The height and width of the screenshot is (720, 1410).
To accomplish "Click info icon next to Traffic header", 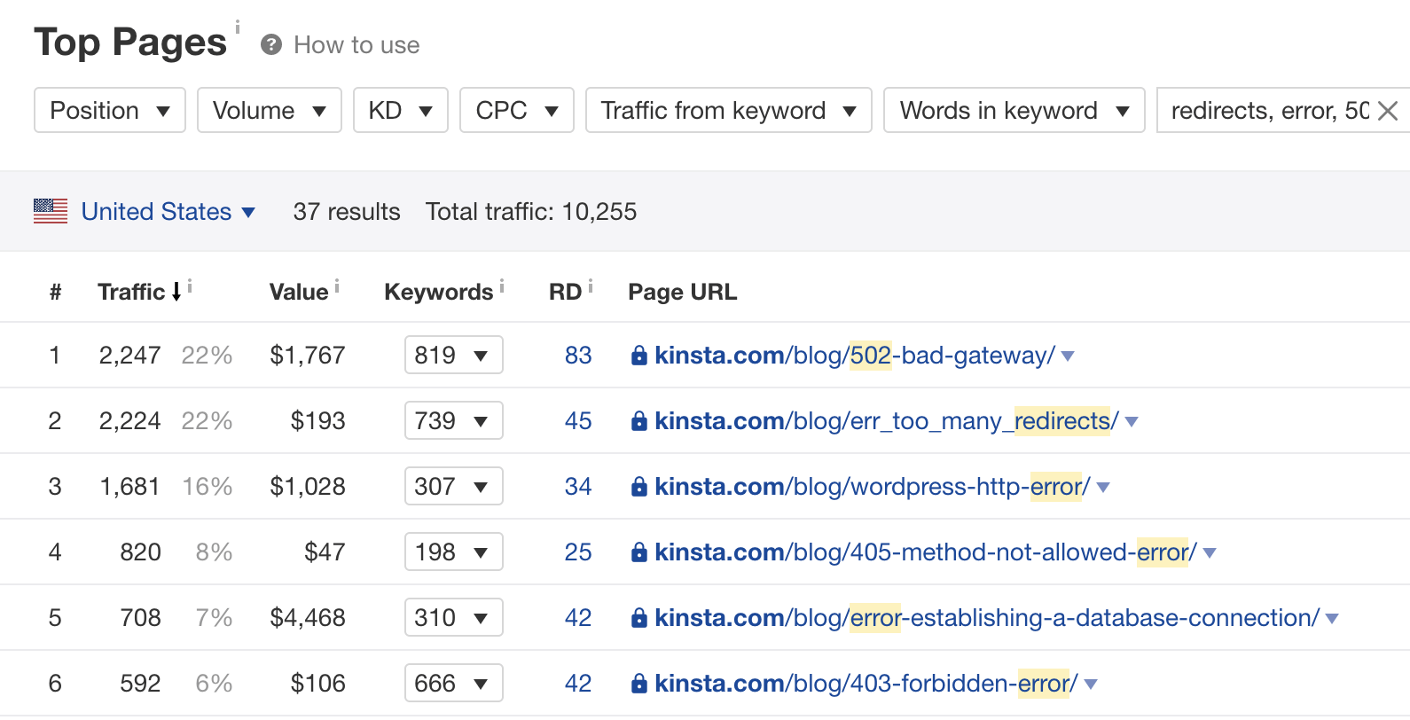I will pos(190,286).
